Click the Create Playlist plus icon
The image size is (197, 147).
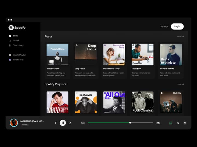10,55
